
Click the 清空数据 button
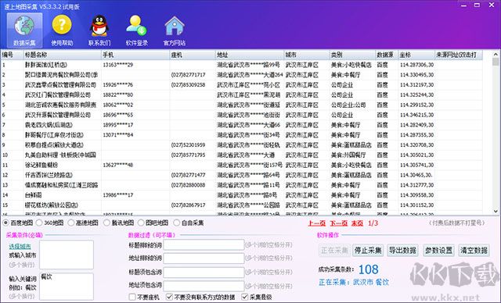tap(474, 251)
